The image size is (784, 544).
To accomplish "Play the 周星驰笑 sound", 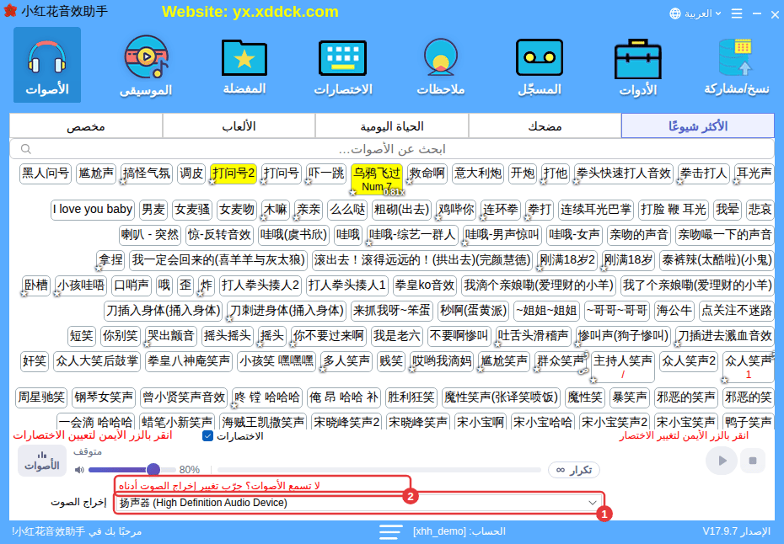I will (41, 397).
